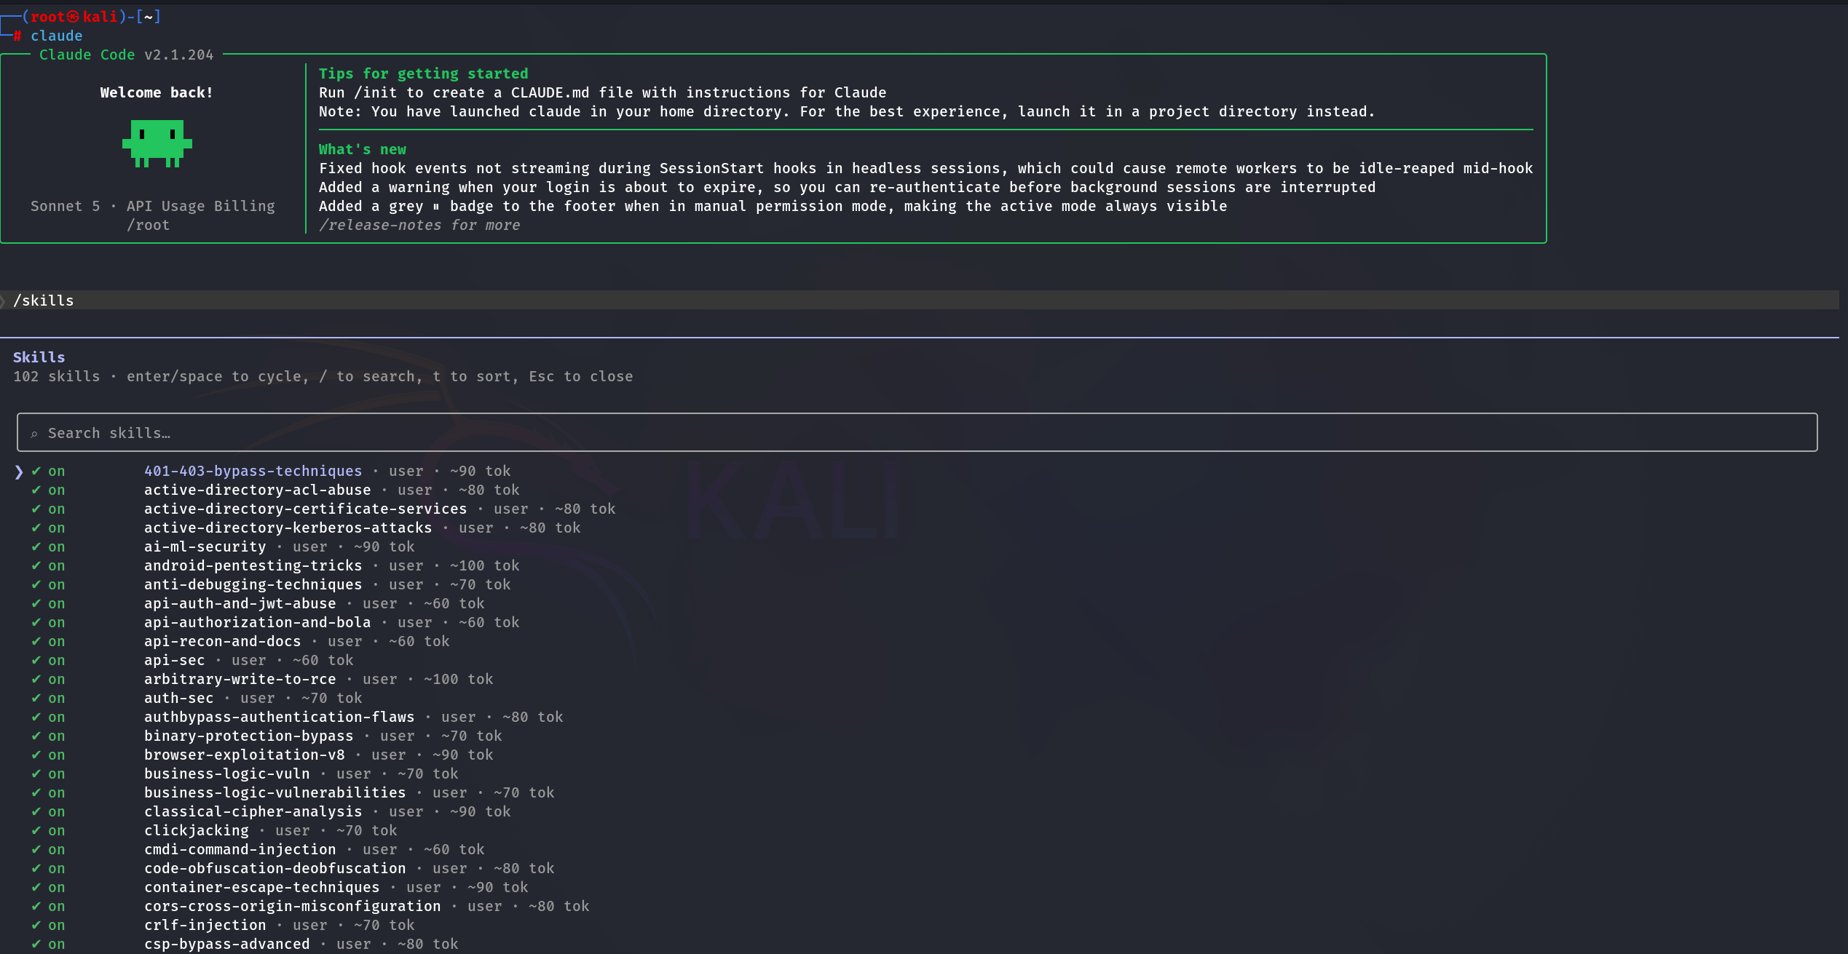Click the Search skills input field
Viewport: 1848px width, 954px height.
point(917,433)
